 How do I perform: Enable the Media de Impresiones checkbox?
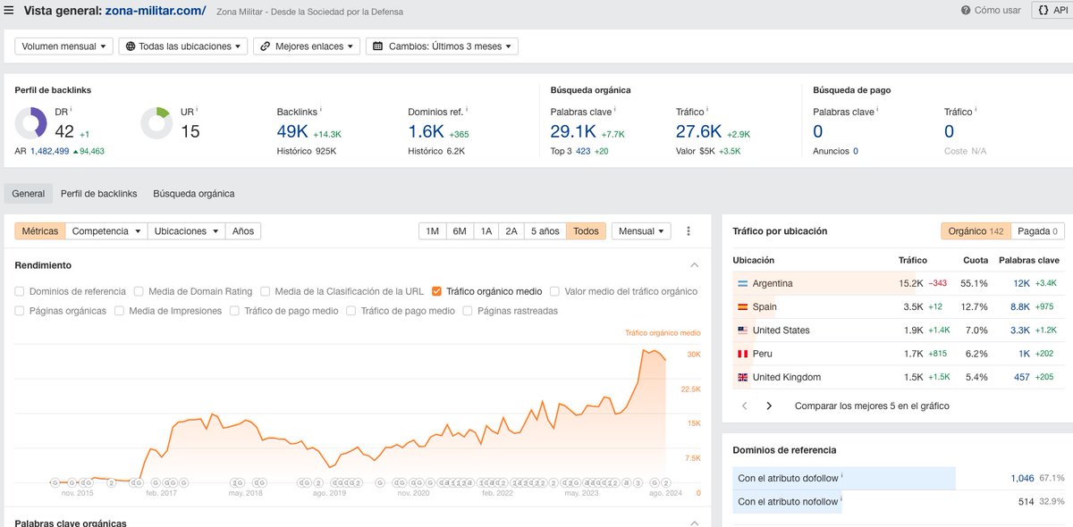pos(119,311)
